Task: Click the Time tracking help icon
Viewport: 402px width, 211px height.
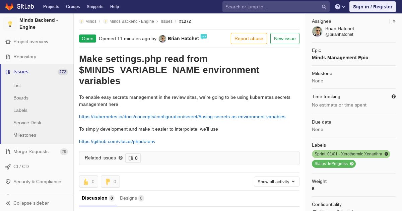Action: (394, 96)
